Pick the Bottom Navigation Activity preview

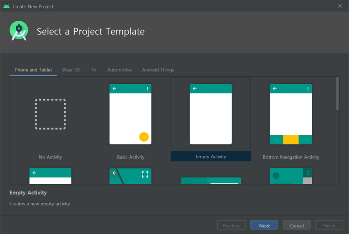click(x=291, y=115)
